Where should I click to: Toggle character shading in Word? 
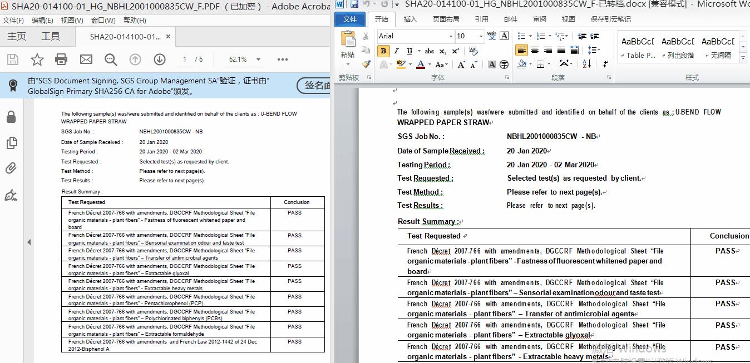[x=492, y=64]
